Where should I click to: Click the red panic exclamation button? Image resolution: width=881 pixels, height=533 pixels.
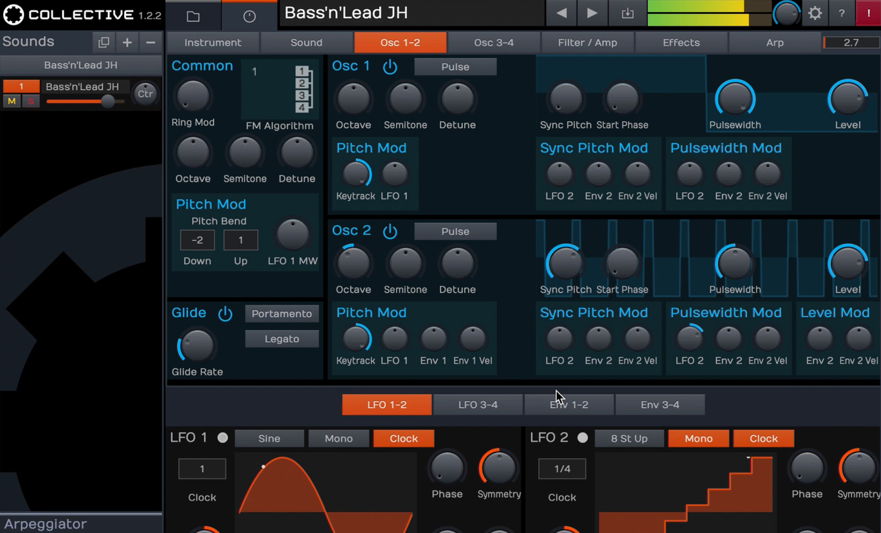pos(868,13)
